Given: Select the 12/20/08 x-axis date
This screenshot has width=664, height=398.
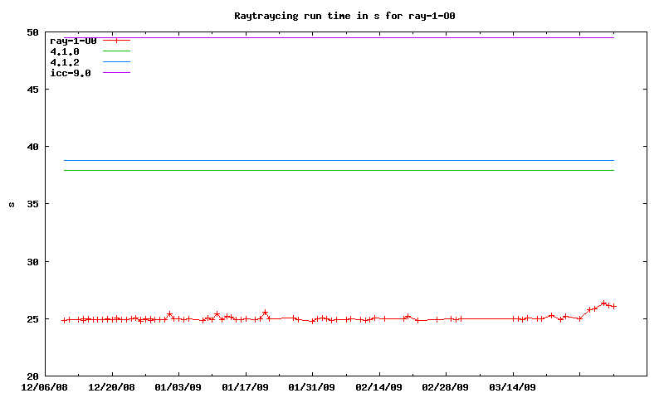Looking at the screenshot, I should coord(112,386).
